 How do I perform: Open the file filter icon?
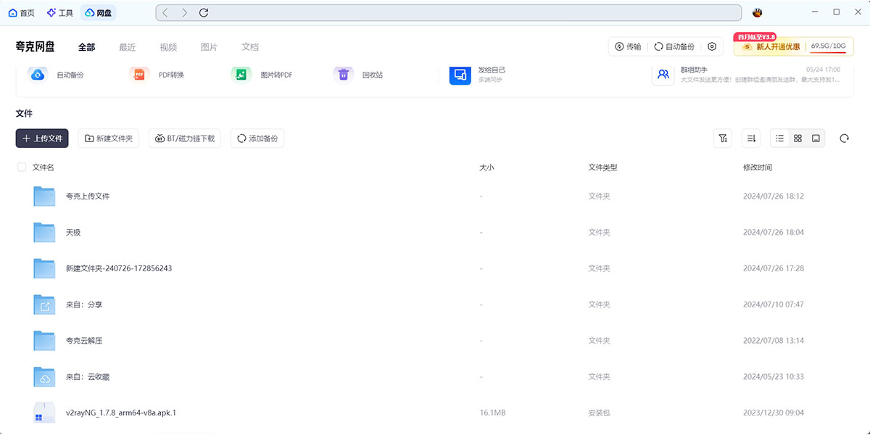[722, 138]
